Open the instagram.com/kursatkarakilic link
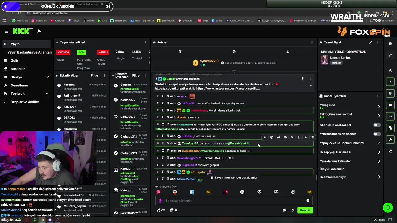 [x=228, y=89]
